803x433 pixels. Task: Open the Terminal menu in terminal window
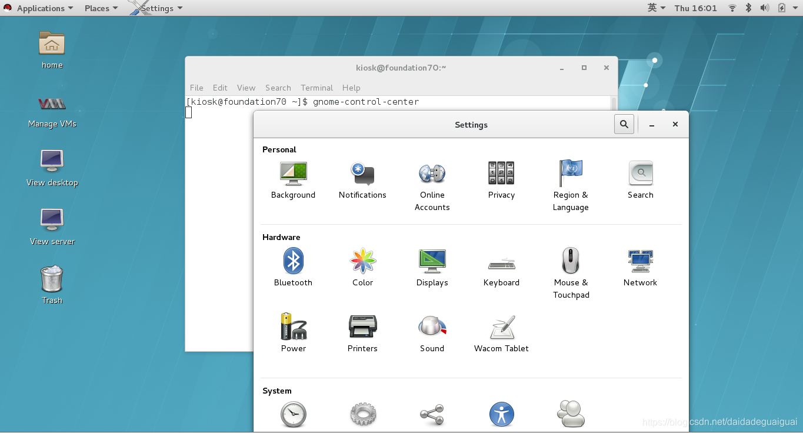pyautogui.click(x=316, y=88)
